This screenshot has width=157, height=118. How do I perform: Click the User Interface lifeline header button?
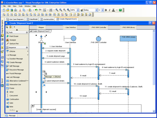(70, 27)
